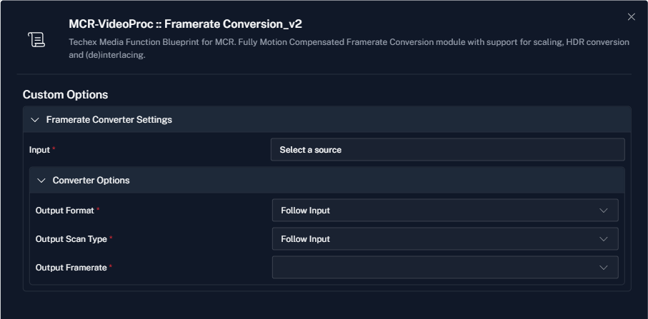Viewport: 648px width, 319px height.
Task: Click the blueprint scroll icon
Action: coord(36,40)
